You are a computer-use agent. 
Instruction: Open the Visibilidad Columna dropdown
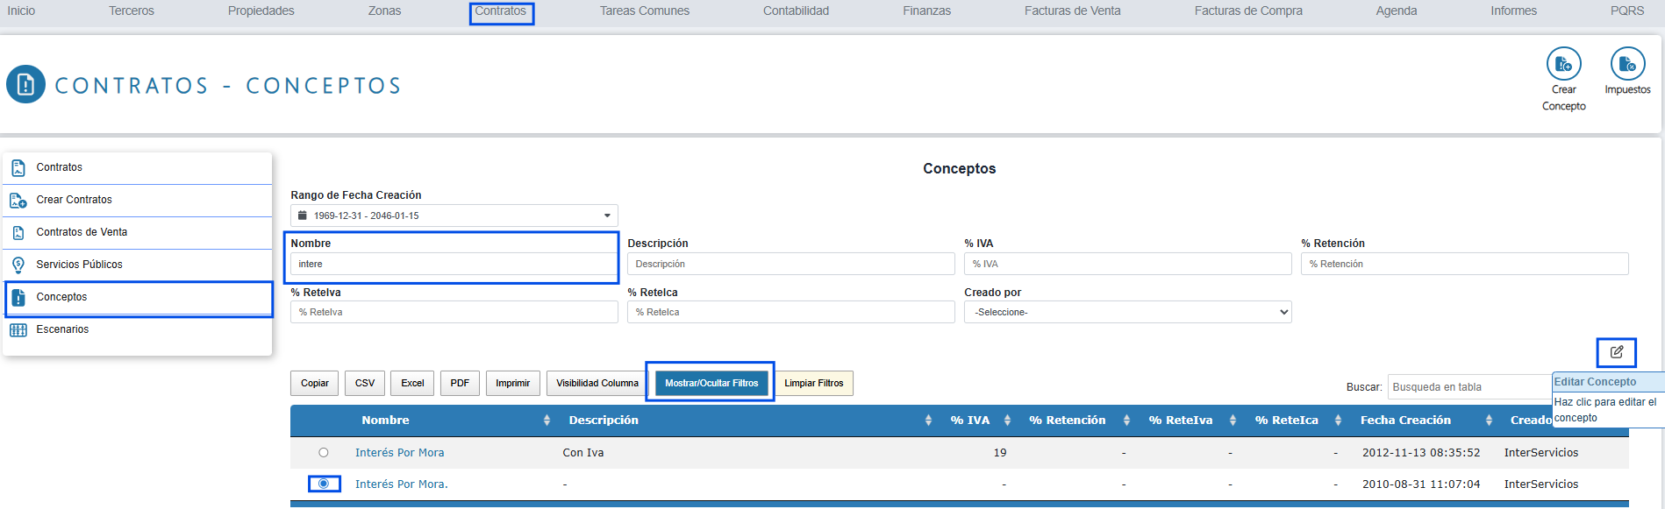[x=597, y=383]
